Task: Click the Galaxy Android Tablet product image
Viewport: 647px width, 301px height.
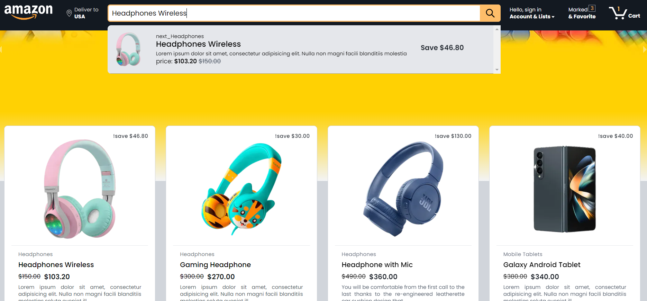Action: [x=565, y=189]
